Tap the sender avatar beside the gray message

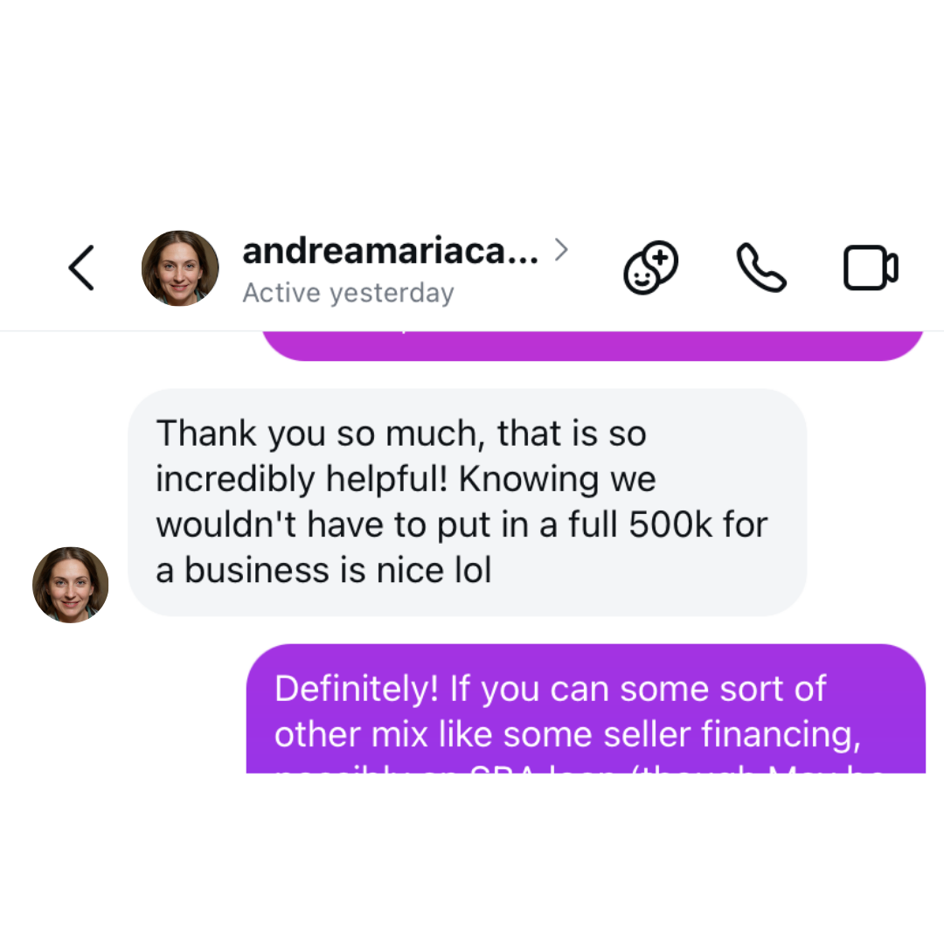pos(71,585)
